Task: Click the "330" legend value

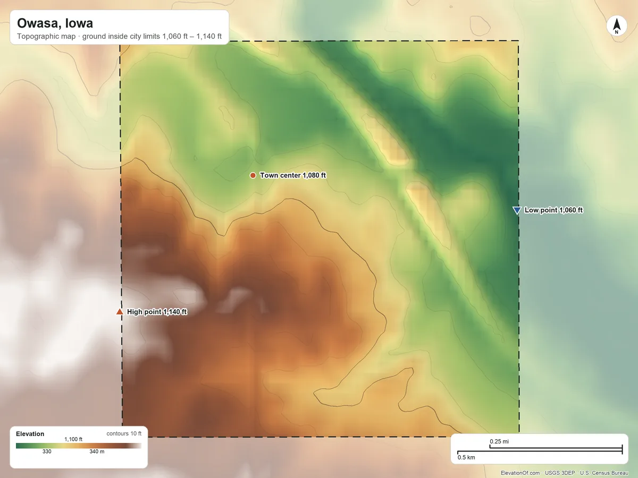Action: point(47,452)
